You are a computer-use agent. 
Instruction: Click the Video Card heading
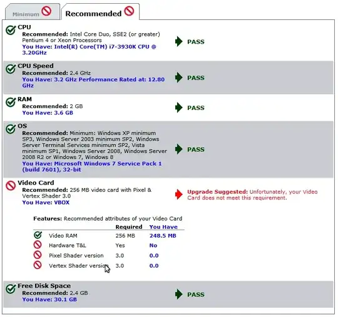coord(36,183)
